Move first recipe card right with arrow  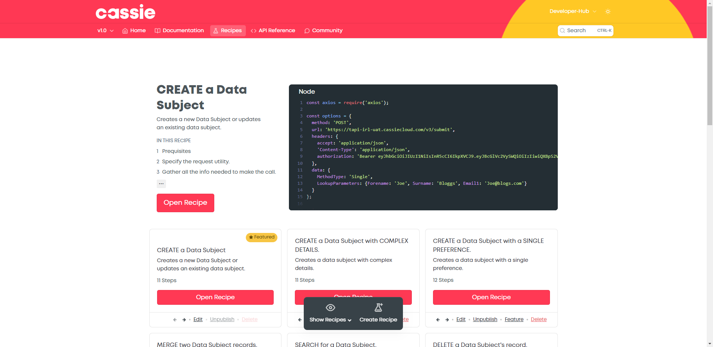pos(184,320)
